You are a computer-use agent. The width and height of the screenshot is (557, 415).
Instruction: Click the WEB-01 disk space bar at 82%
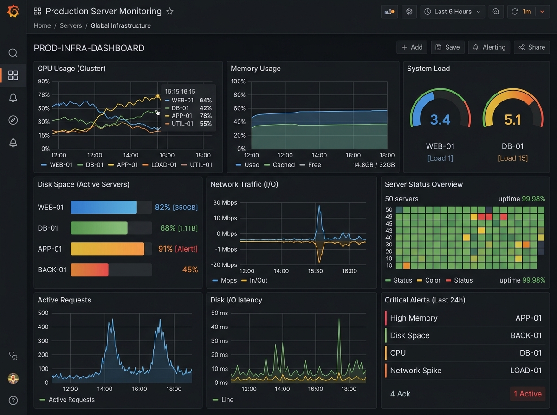[111, 207]
